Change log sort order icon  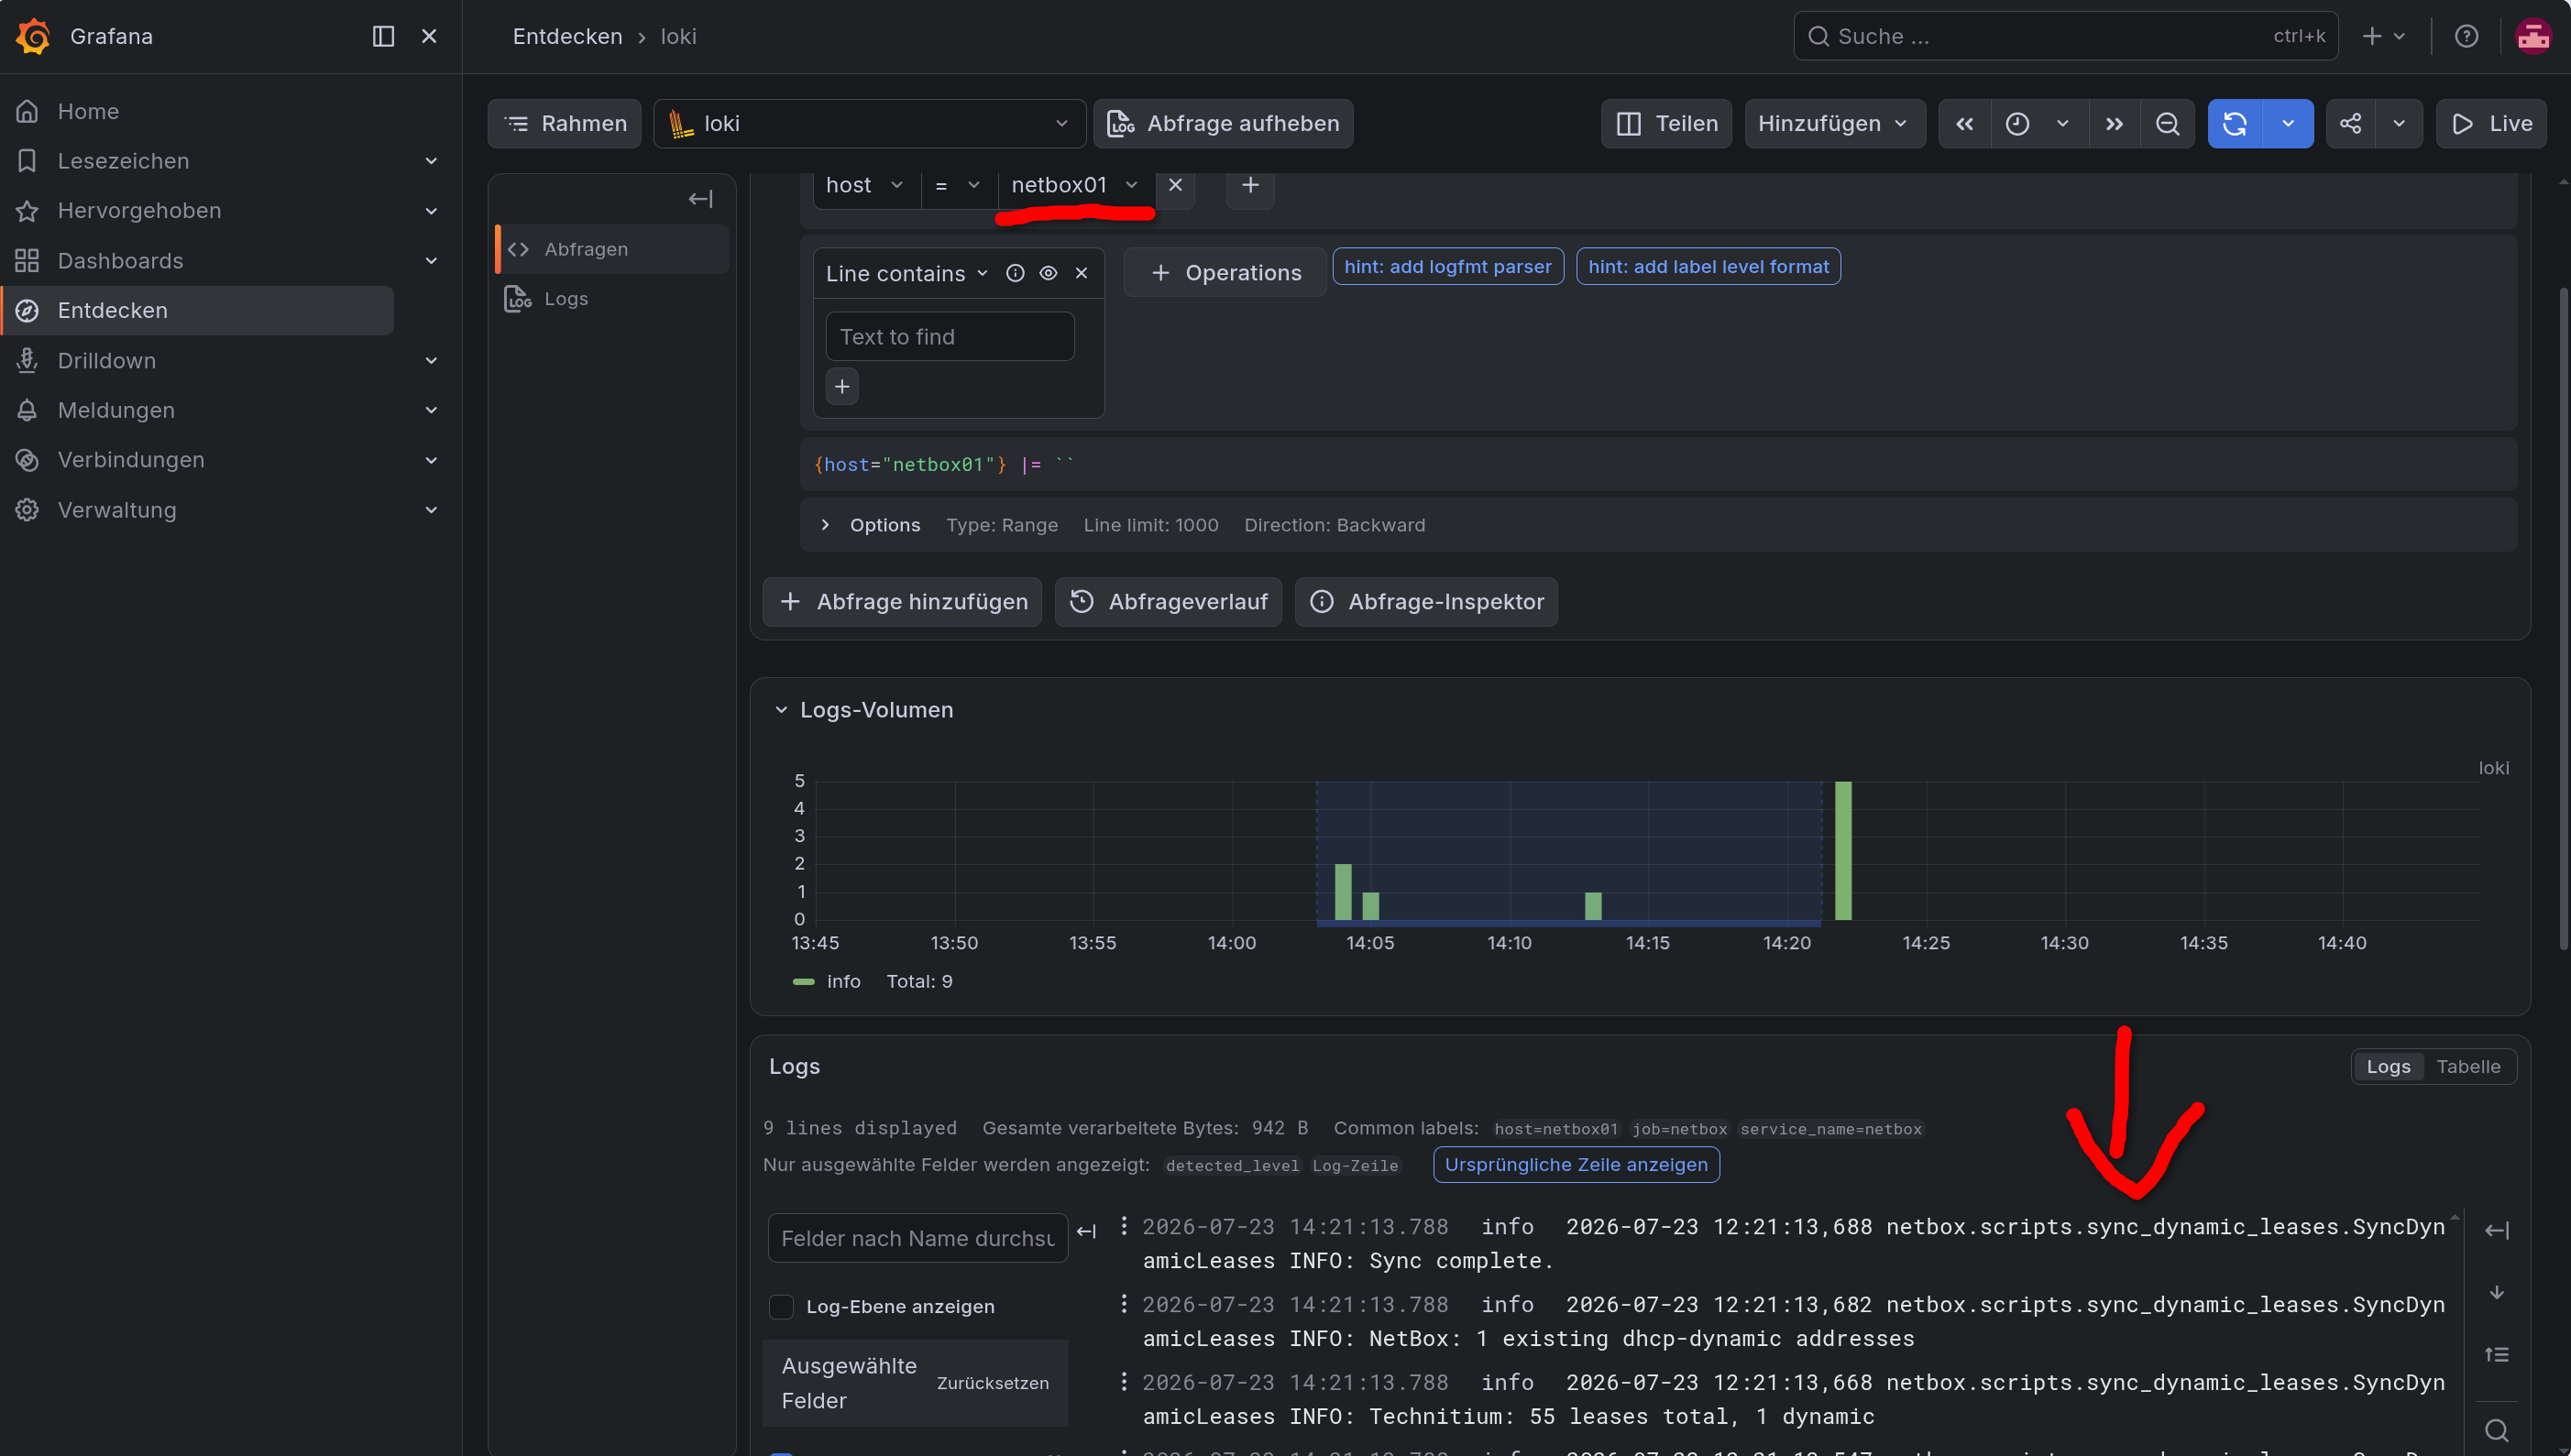pyautogui.click(x=2496, y=1354)
